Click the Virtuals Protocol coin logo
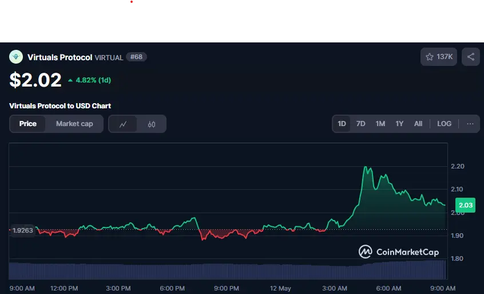484x294 pixels. pos(16,57)
